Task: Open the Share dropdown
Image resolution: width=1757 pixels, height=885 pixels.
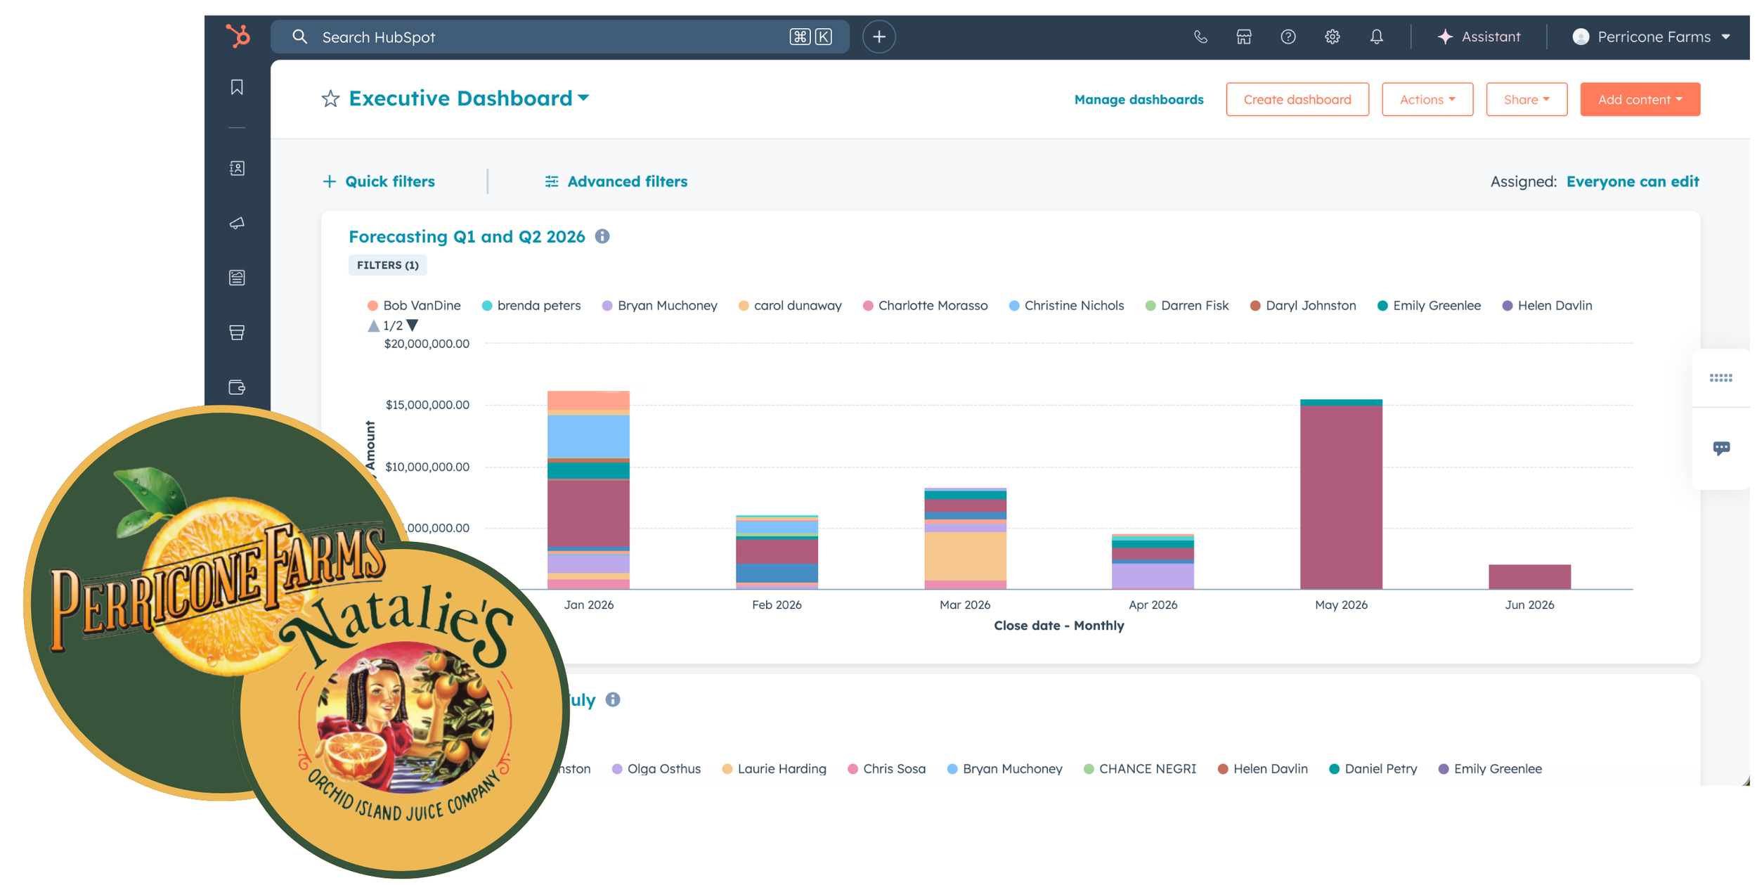Action: 1526,99
